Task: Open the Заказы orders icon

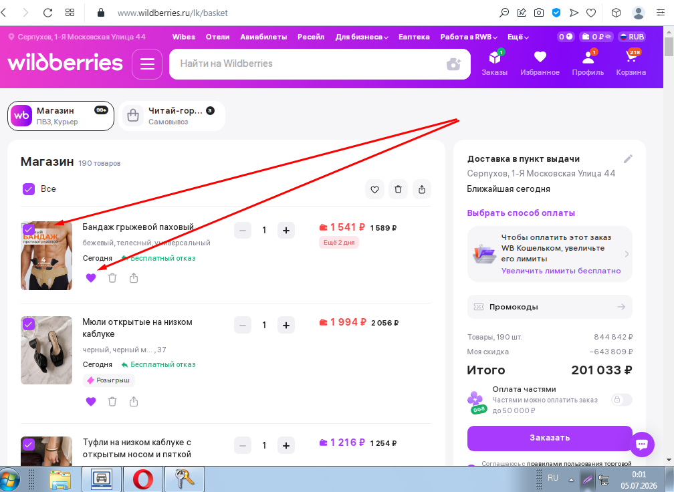Action: tap(494, 63)
